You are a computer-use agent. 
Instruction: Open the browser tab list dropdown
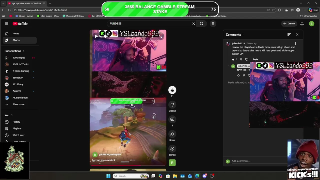coord(3,3)
